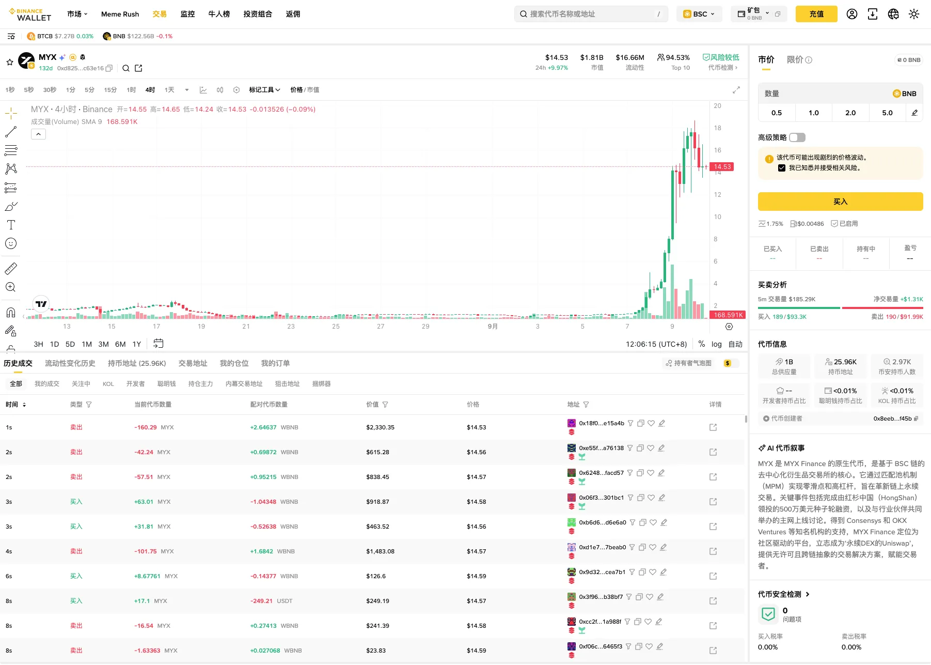Expand the chart to fullscreen
This screenshot has height=665, width=931.
point(736,90)
